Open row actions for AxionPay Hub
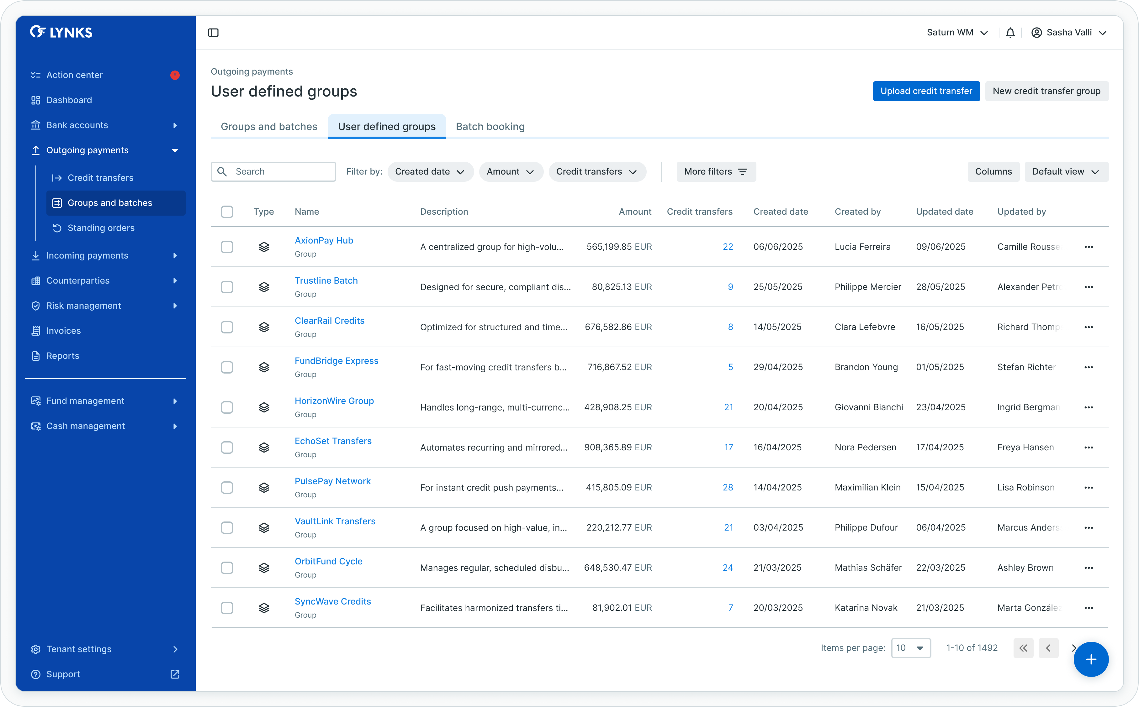 point(1089,247)
